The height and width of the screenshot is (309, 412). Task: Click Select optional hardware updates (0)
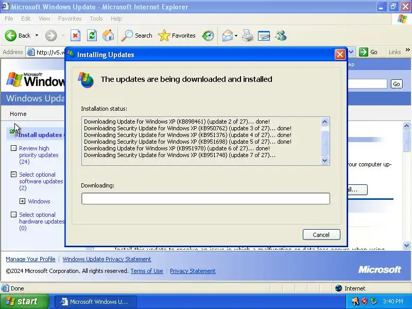pyautogui.click(x=42, y=221)
